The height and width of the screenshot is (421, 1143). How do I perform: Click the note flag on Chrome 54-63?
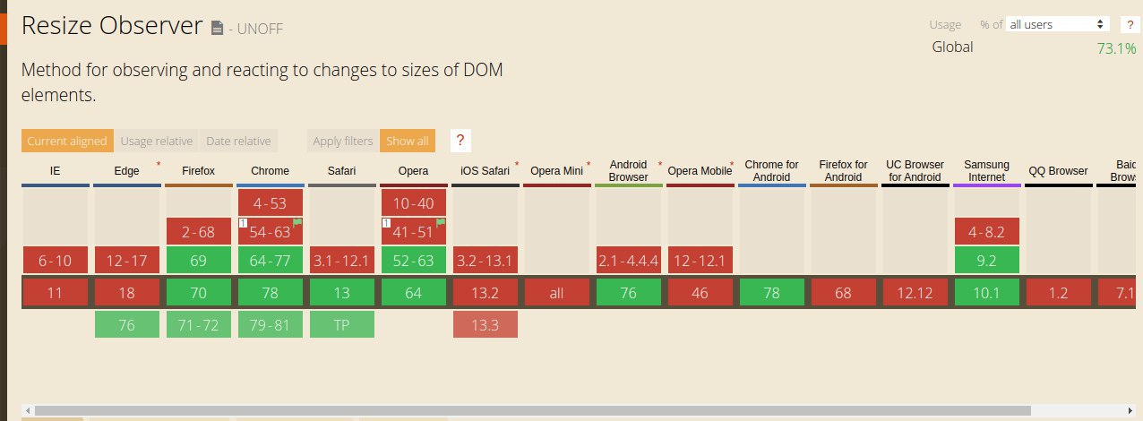coord(297,223)
